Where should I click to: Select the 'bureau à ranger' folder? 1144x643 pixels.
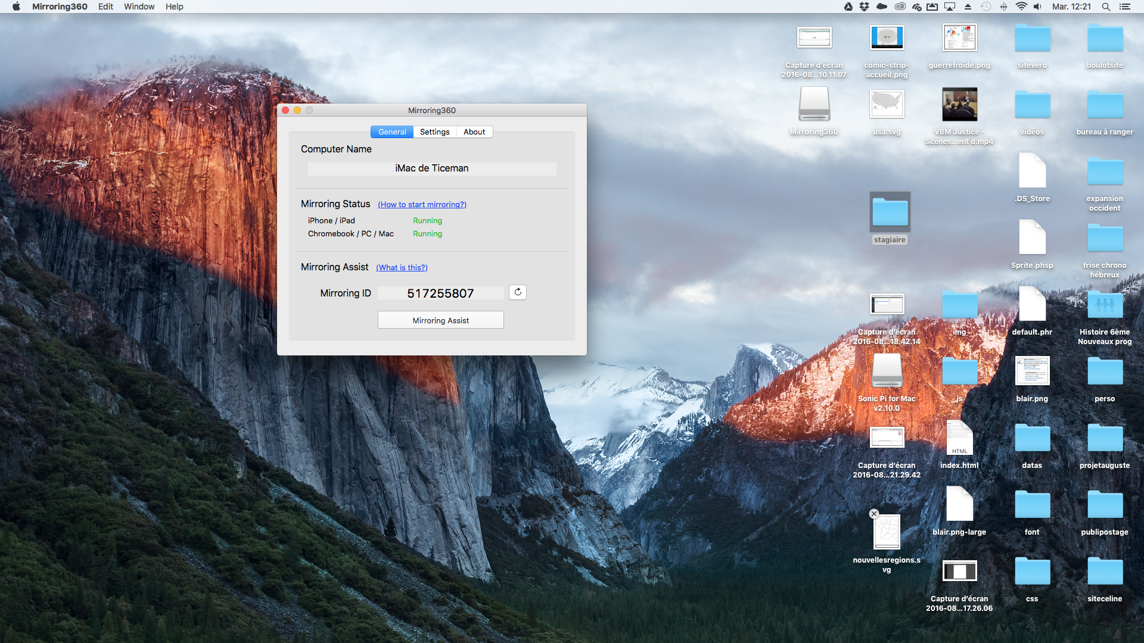point(1105,105)
